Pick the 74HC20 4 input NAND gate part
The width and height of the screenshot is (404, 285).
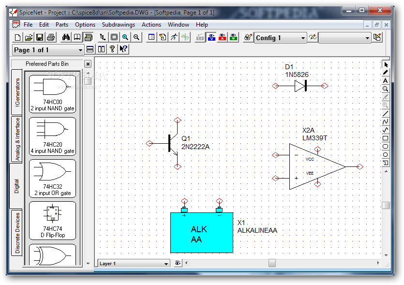click(53, 136)
